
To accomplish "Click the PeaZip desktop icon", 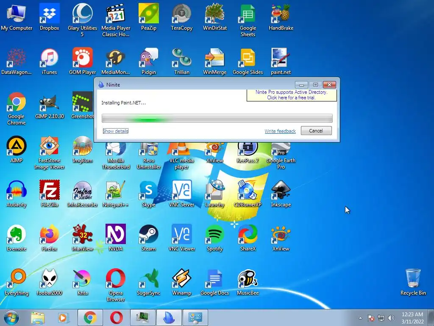I will pos(149,17).
